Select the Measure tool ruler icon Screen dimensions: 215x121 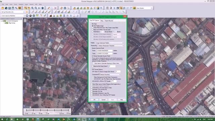click(x=61, y=8)
